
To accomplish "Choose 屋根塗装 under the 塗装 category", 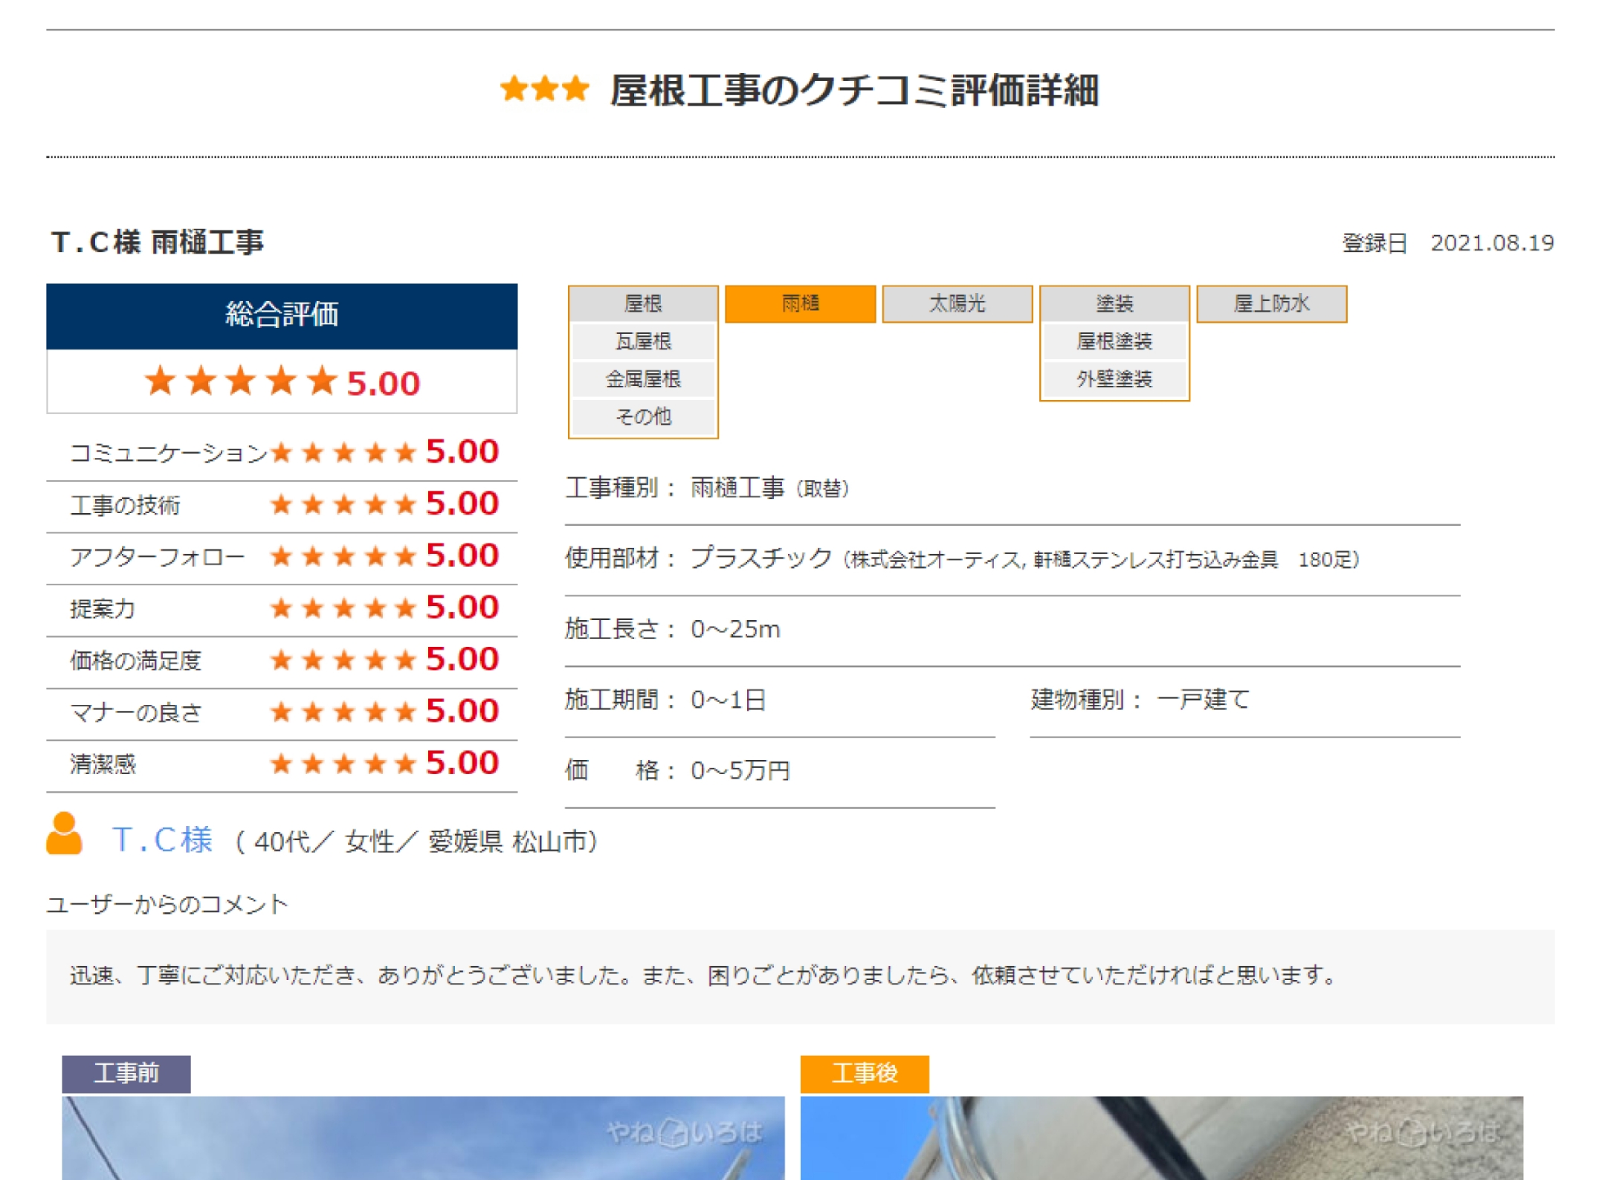I will click(1114, 341).
